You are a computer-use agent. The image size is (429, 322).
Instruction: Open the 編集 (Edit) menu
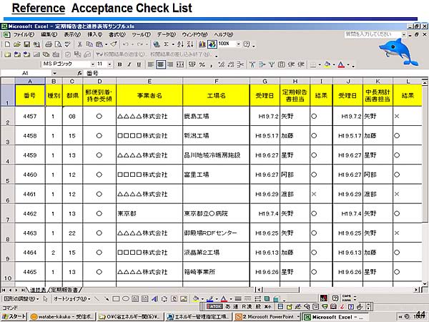(x=49, y=34)
